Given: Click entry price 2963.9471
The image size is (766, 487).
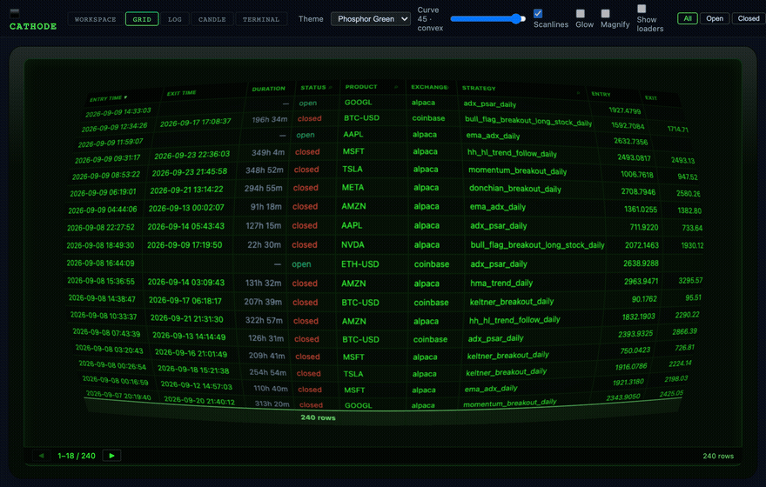Looking at the screenshot, I should [641, 282].
